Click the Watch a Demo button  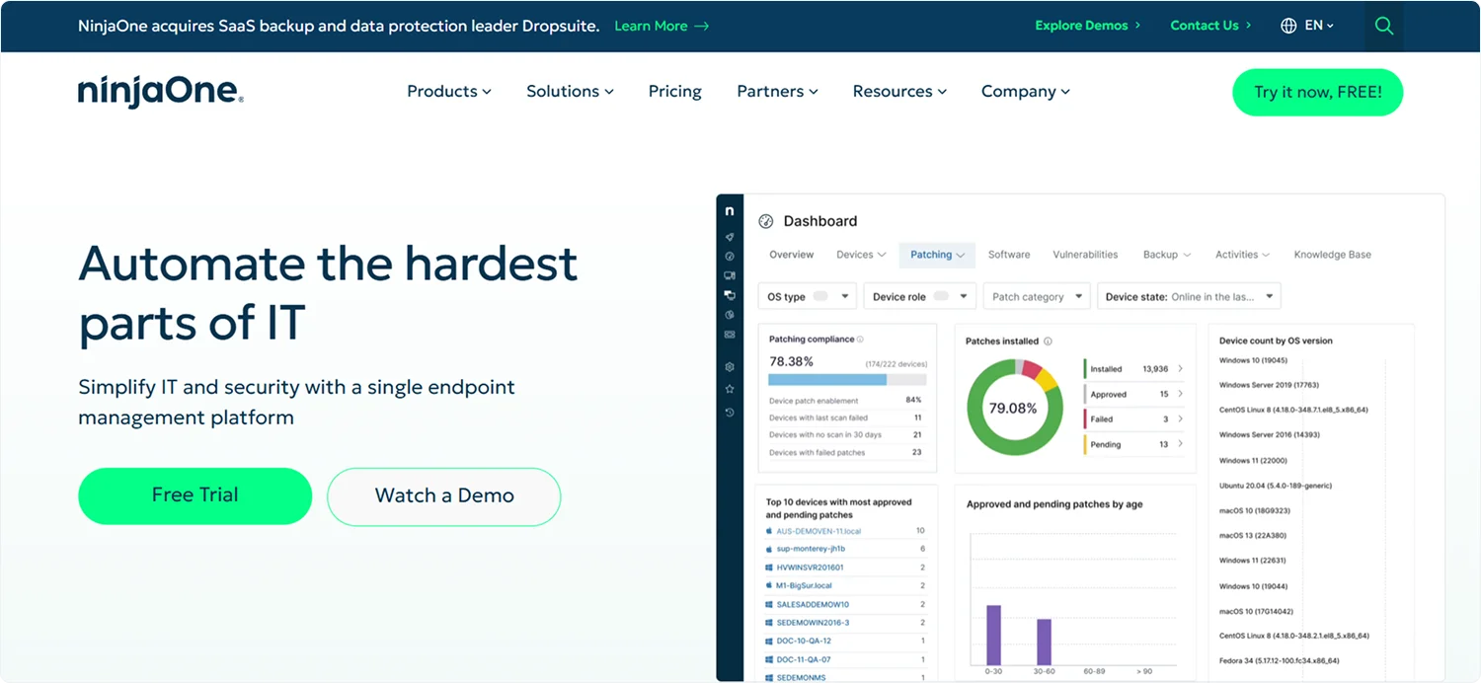pyautogui.click(x=444, y=496)
